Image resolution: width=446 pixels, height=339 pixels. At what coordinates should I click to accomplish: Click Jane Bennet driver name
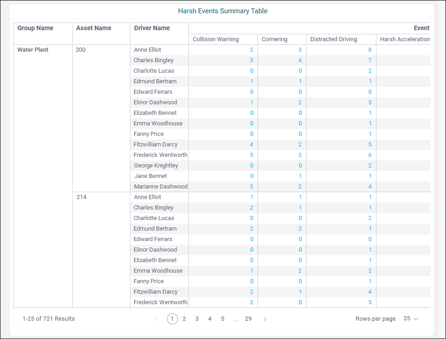pos(151,176)
